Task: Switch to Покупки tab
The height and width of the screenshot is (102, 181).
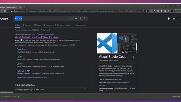Action: 59,25
